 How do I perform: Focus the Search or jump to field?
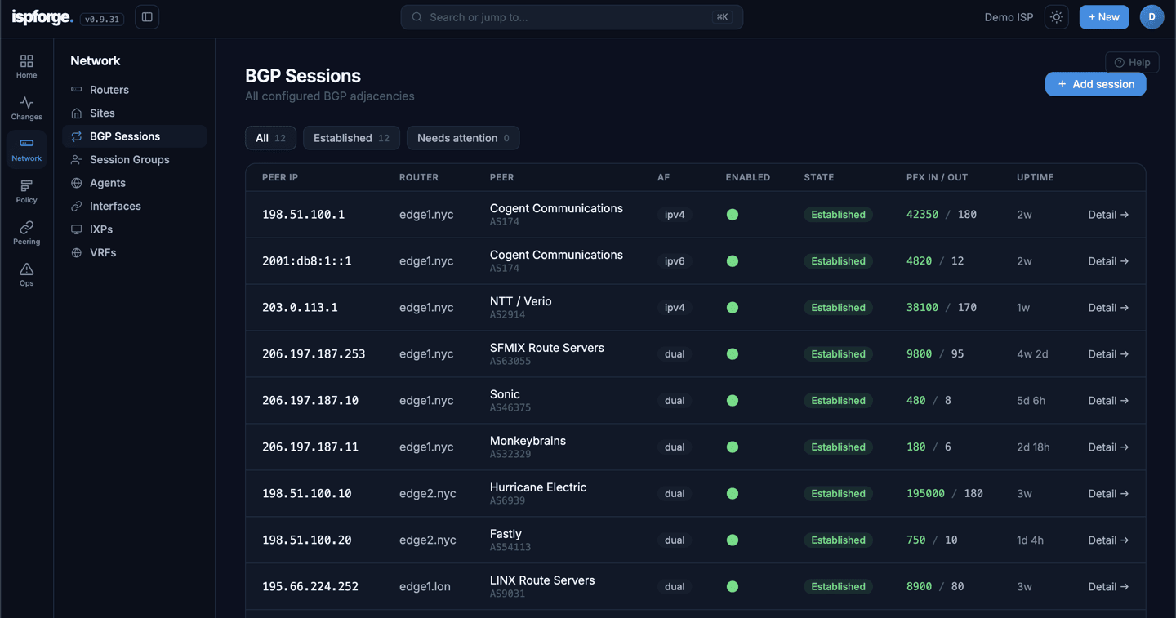(x=572, y=17)
